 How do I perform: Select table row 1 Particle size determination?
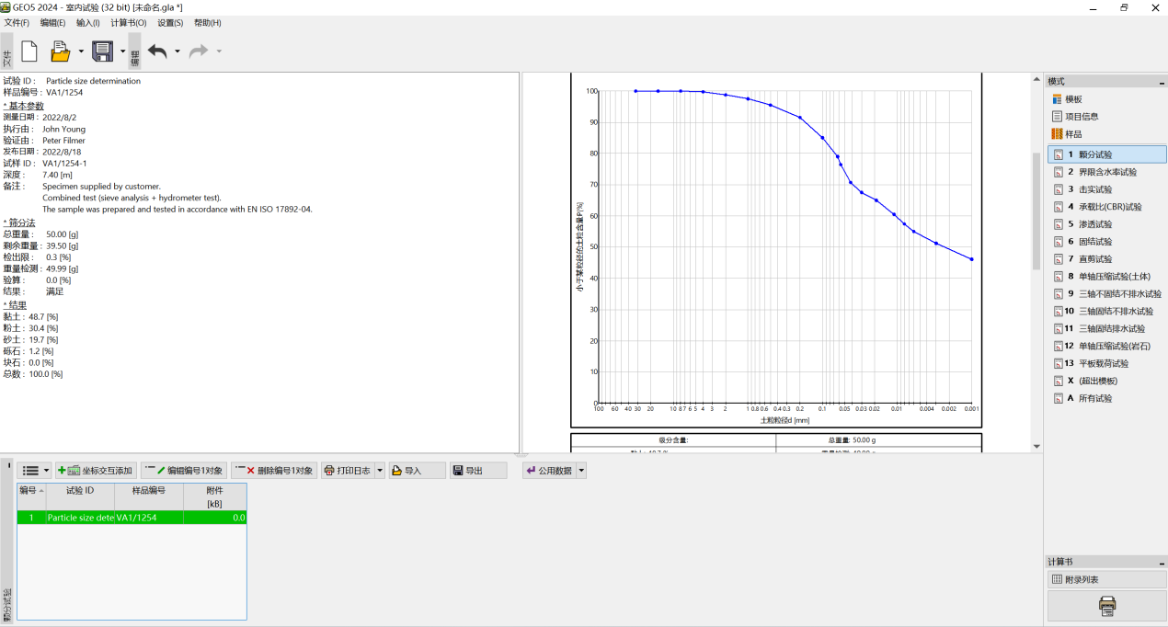click(x=132, y=518)
